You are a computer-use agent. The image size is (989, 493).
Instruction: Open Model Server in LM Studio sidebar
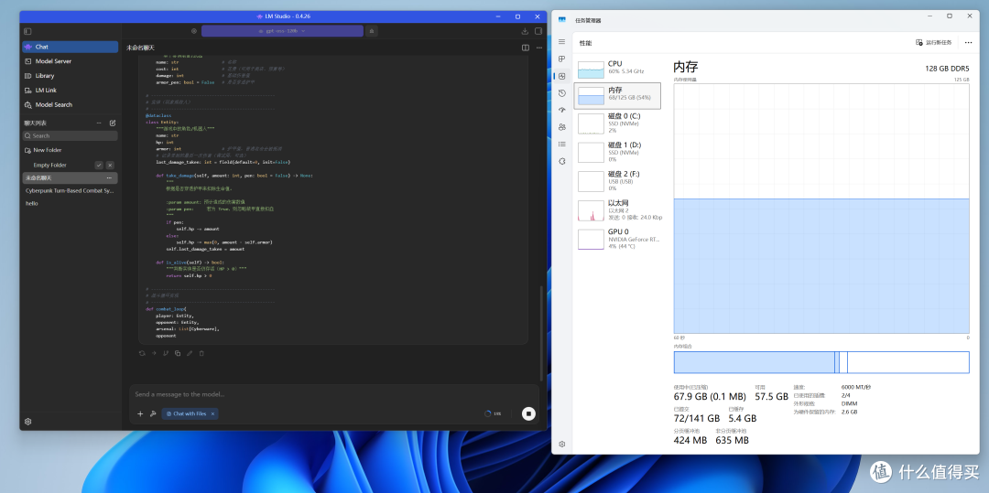70,61
